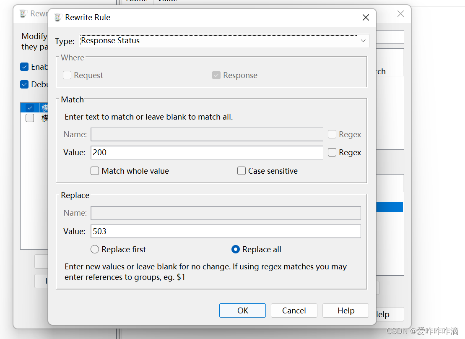Image resolution: width=465 pixels, height=339 pixels.
Task: Close the Rewrite Rule dialog
Action: (366, 18)
